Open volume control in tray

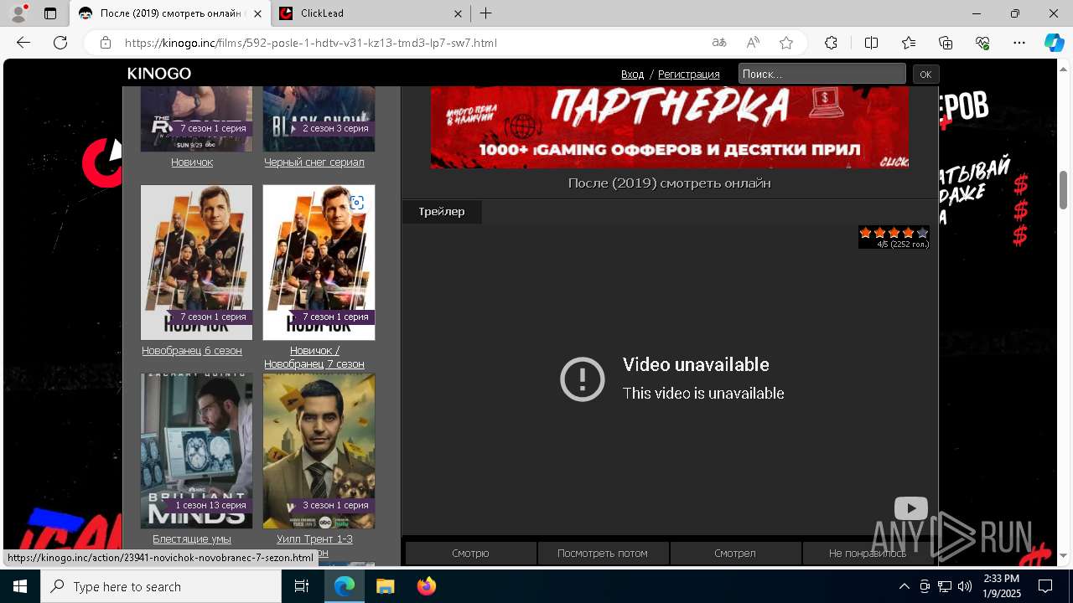[965, 586]
